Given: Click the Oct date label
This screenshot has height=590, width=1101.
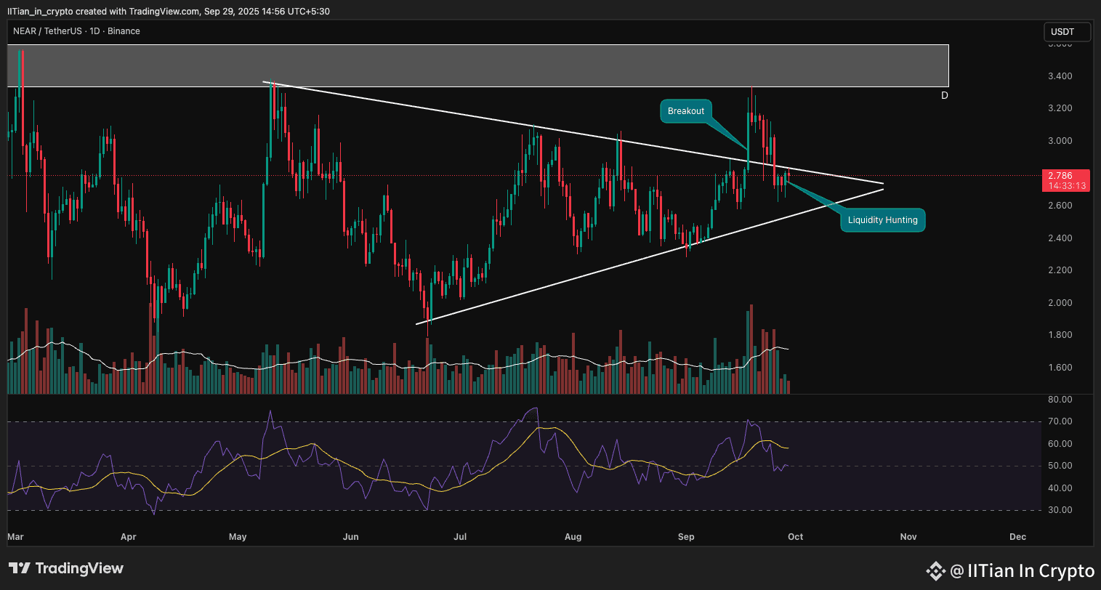Looking at the screenshot, I should pos(796,537).
